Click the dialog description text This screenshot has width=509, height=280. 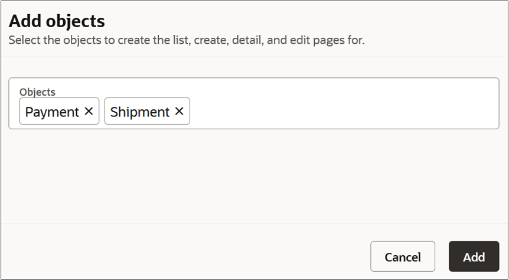click(187, 41)
